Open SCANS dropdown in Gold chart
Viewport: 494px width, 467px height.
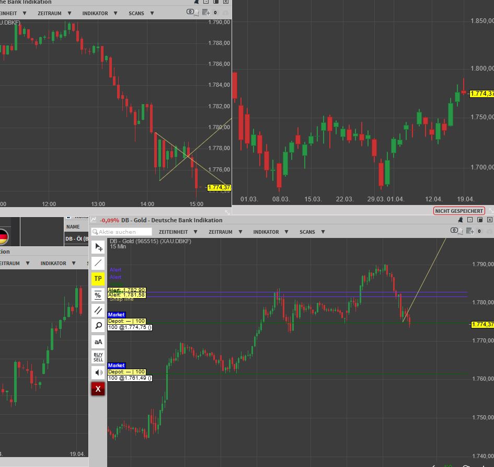(x=312, y=232)
